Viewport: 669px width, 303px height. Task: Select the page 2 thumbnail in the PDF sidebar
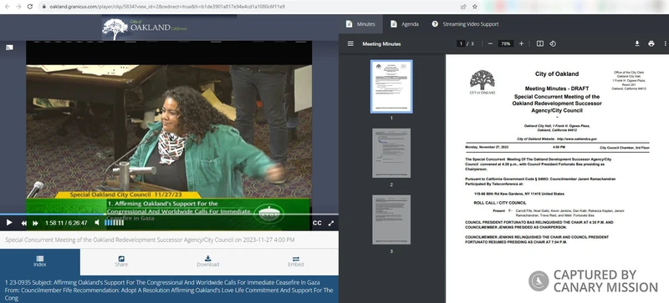point(391,153)
